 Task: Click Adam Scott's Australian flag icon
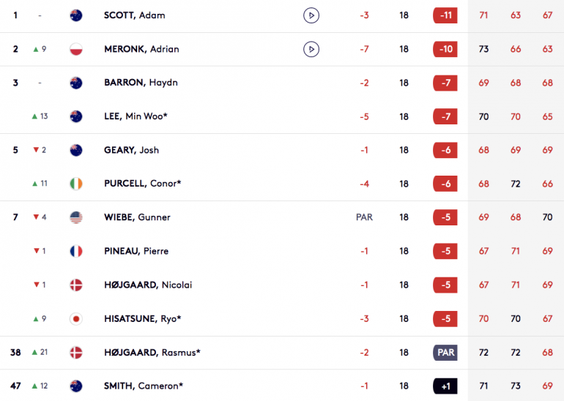76,15
